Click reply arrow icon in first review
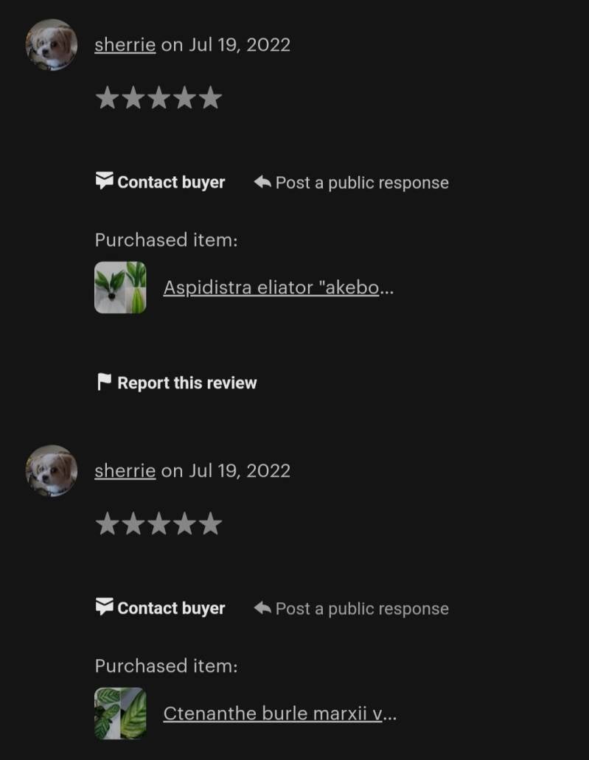This screenshot has width=589, height=760. pyautogui.click(x=262, y=182)
